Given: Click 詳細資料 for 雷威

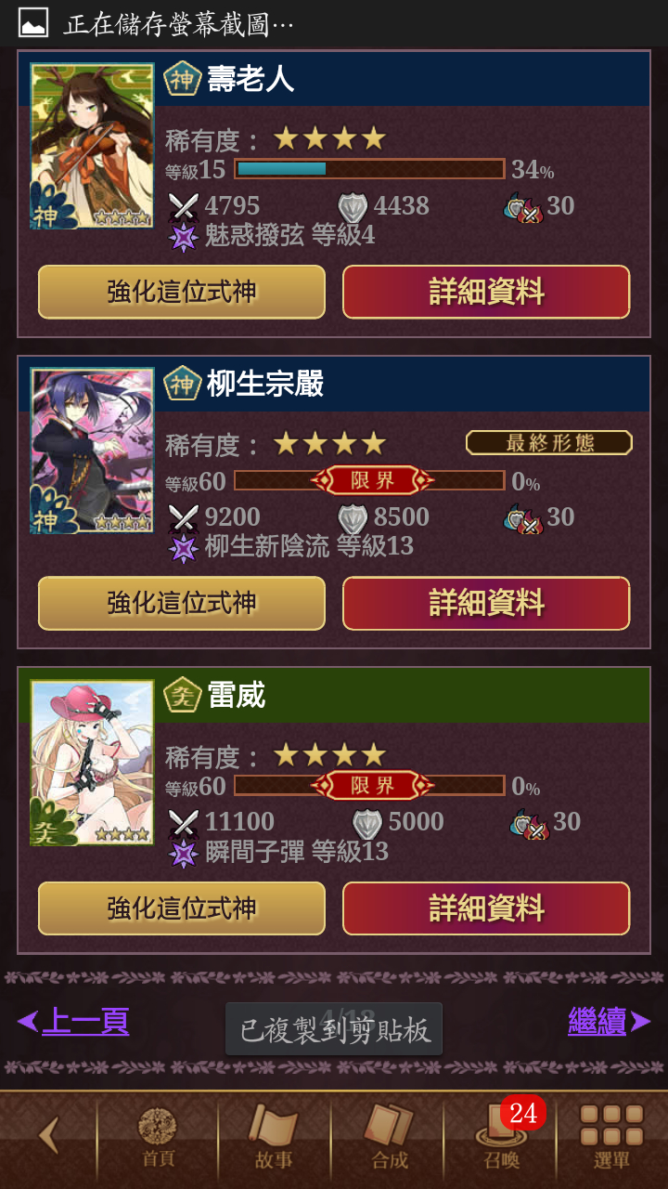Looking at the screenshot, I should (x=486, y=908).
